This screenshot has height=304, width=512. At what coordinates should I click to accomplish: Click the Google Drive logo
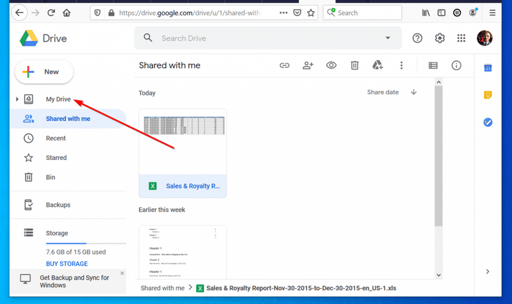point(29,38)
